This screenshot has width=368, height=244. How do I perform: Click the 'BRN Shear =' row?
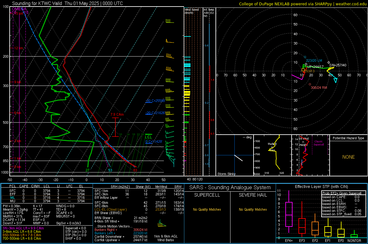click(121, 218)
